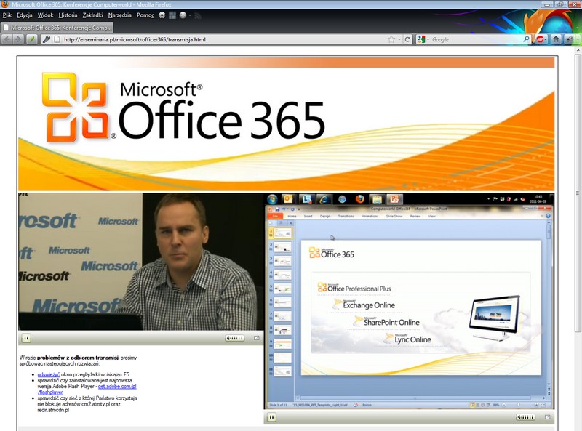Click the browser Forward arrow button
Image resolution: width=582 pixels, height=431 pixels.
pos(18,39)
